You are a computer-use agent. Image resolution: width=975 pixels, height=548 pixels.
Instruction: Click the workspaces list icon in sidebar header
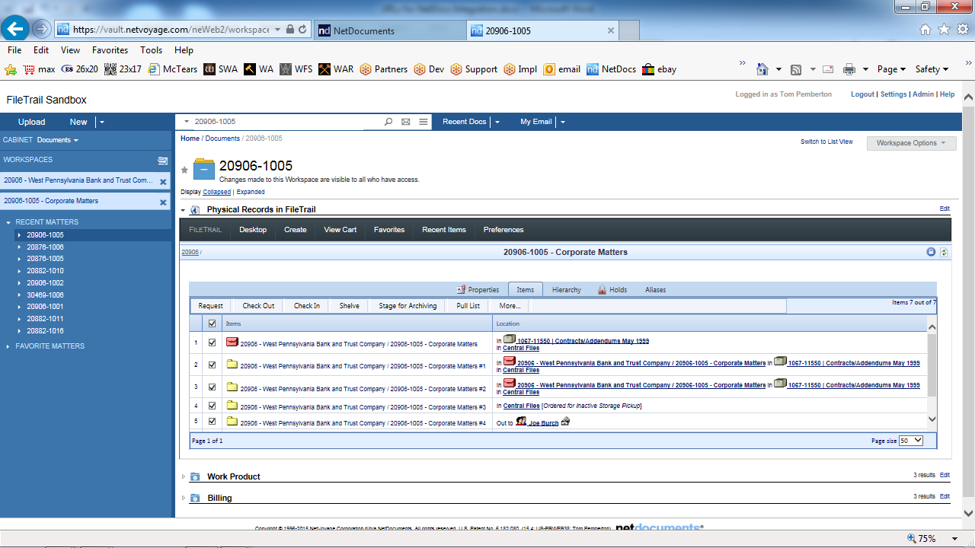click(x=162, y=161)
